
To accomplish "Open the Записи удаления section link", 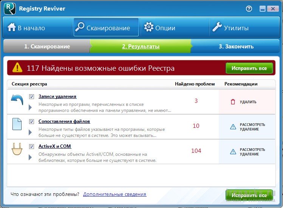I will pos(57,96).
